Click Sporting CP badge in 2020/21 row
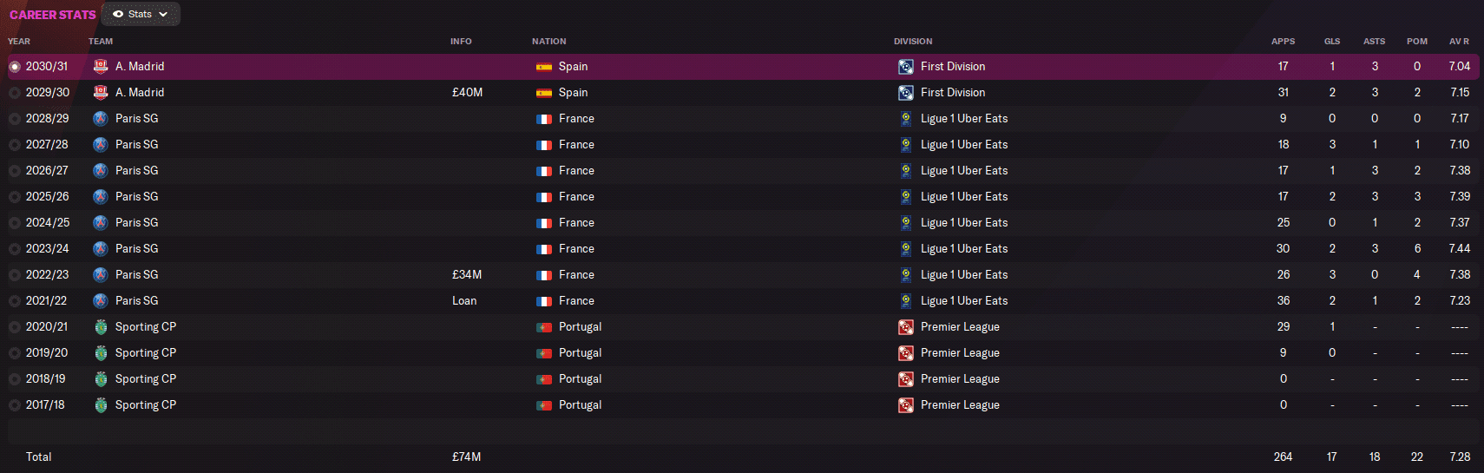The height and width of the screenshot is (473, 1484). (101, 327)
